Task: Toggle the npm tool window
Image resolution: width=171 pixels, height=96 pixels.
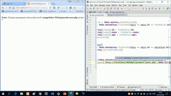Action: tap(87, 82)
